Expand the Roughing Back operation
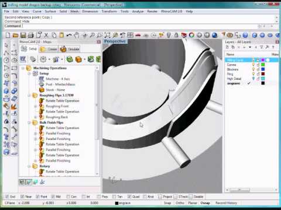The height and width of the screenshot is (210, 281). coord(36,117)
